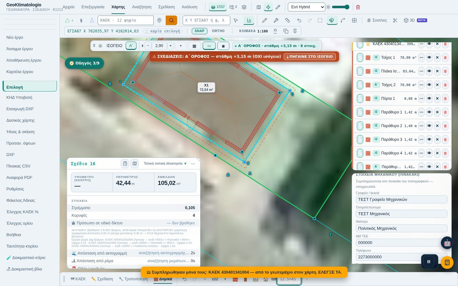
Task: Click the red trash icon next to the brightness slider
Action: tap(358, 7)
